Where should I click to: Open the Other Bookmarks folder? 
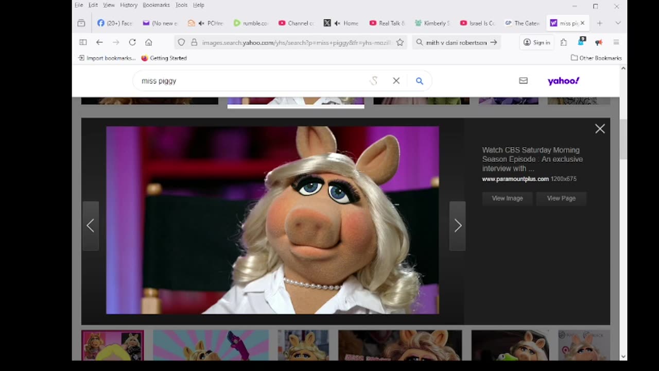point(596,58)
